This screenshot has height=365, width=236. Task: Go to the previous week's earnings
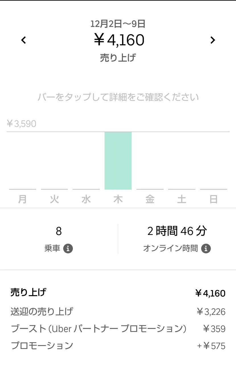click(x=24, y=40)
